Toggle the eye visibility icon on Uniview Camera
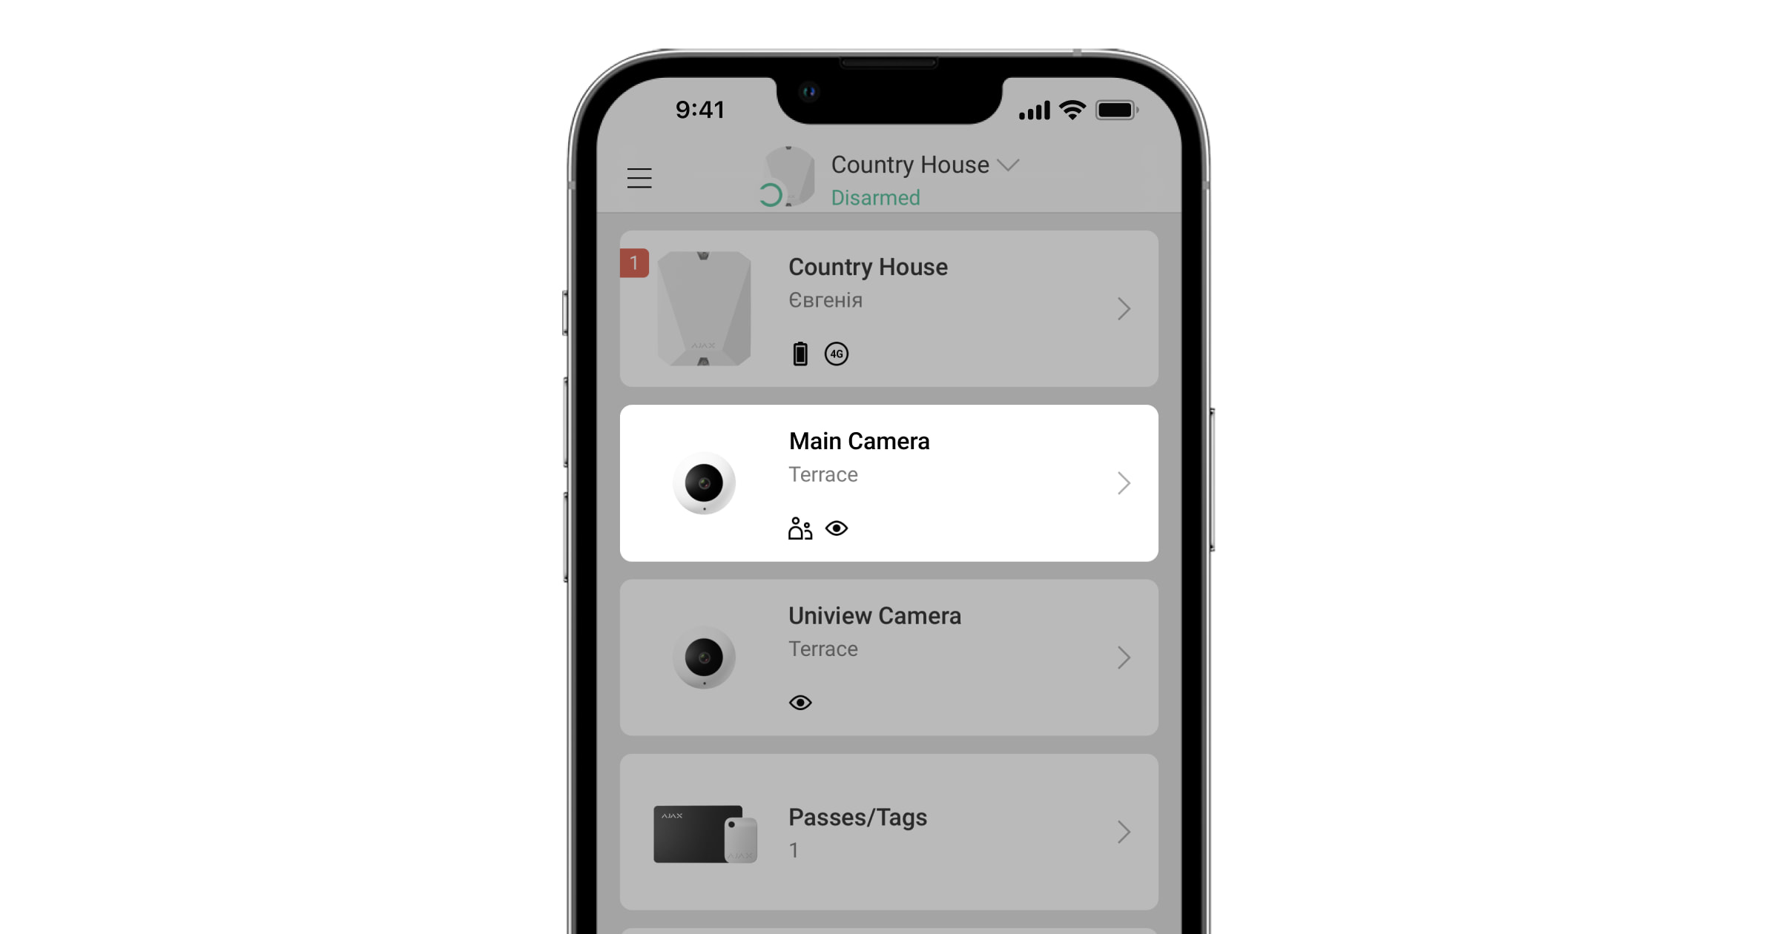Screen dimensions: 1780x934 [x=800, y=702]
